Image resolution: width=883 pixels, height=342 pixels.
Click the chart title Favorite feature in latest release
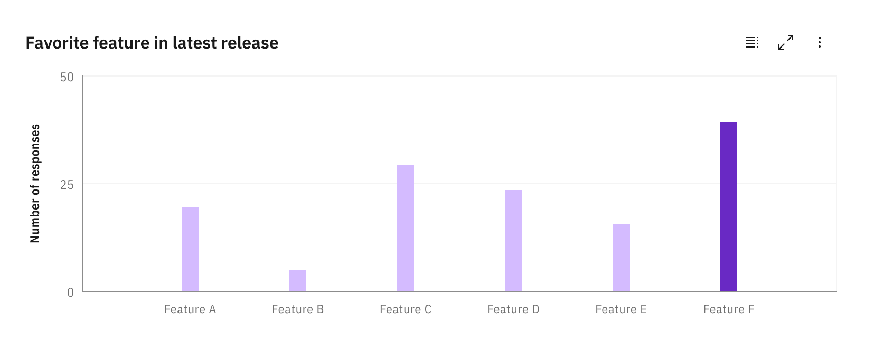(x=152, y=43)
